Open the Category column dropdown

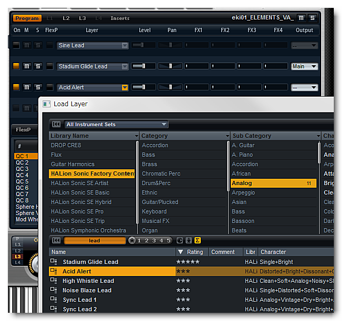pos(228,136)
